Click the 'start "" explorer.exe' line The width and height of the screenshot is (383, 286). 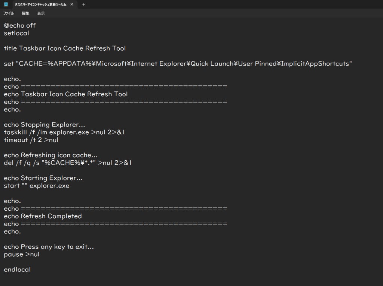[37, 186]
